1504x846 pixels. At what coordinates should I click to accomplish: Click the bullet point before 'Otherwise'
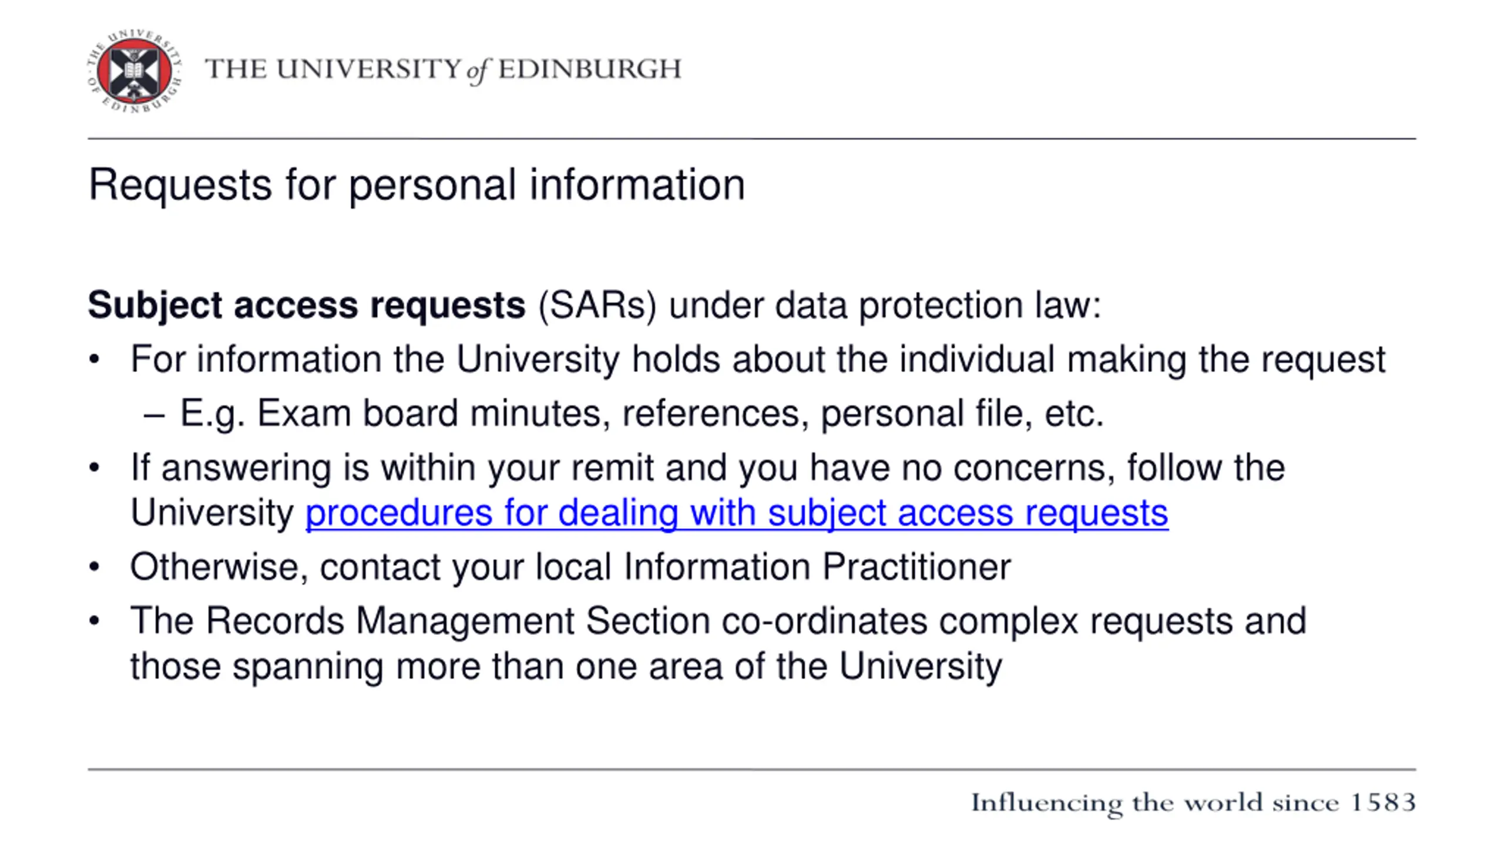(95, 568)
